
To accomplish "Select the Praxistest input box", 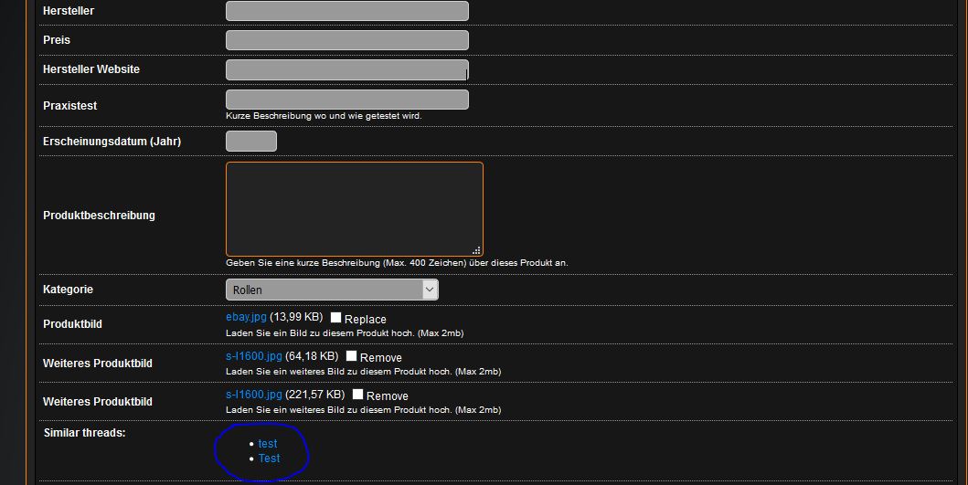I will (x=346, y=100).
